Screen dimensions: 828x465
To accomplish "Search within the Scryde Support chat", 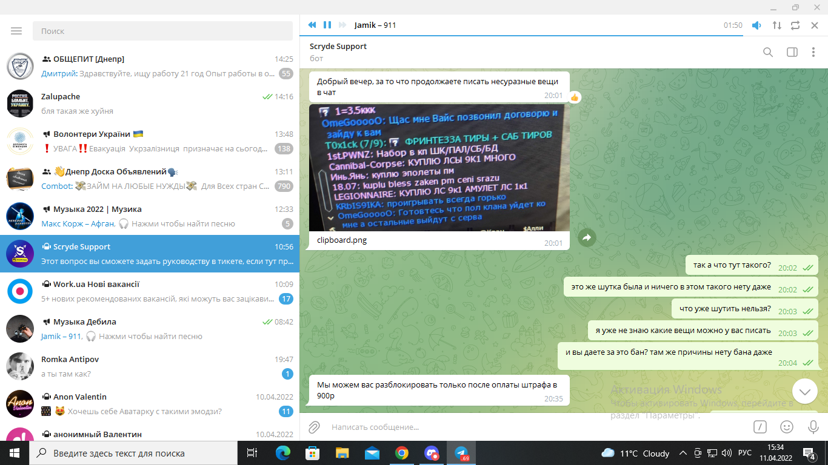I will (x=768, y=52).
